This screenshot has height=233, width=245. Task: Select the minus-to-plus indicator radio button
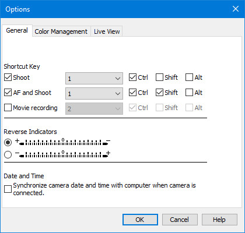coord(8,154)
